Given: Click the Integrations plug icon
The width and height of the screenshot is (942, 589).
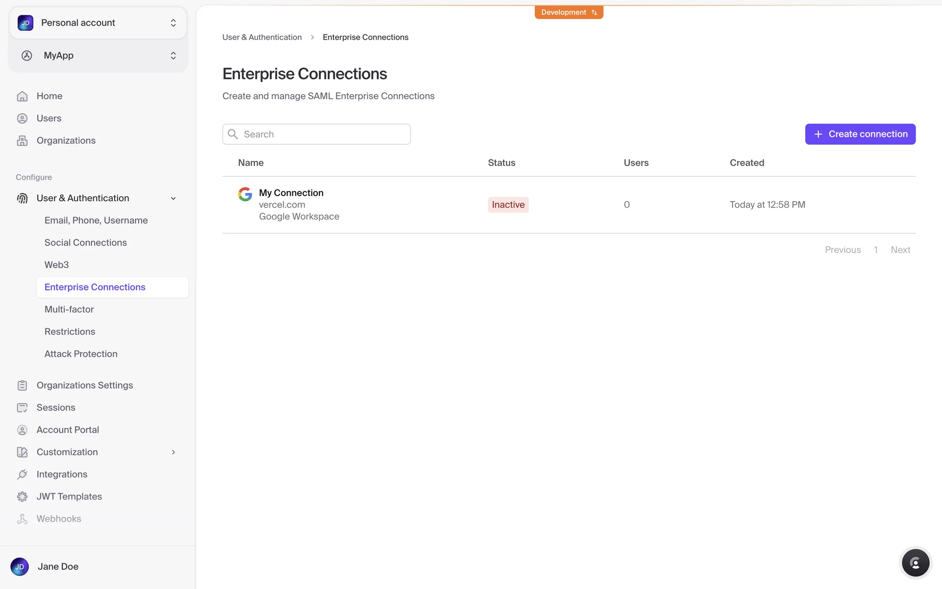Looking at the screenshot, I should coord(22,475).
